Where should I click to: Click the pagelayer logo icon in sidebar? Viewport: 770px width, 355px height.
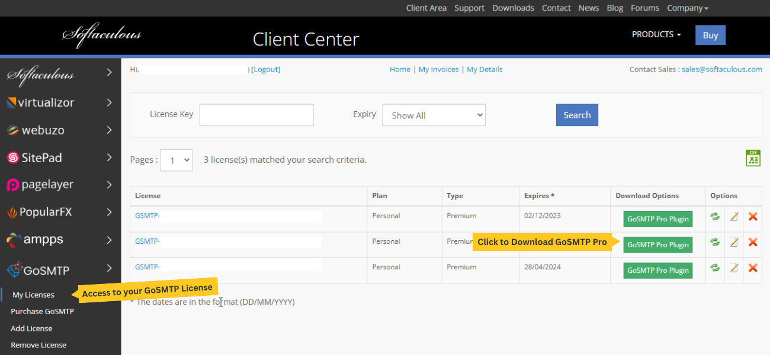click(x=12, y=185)
